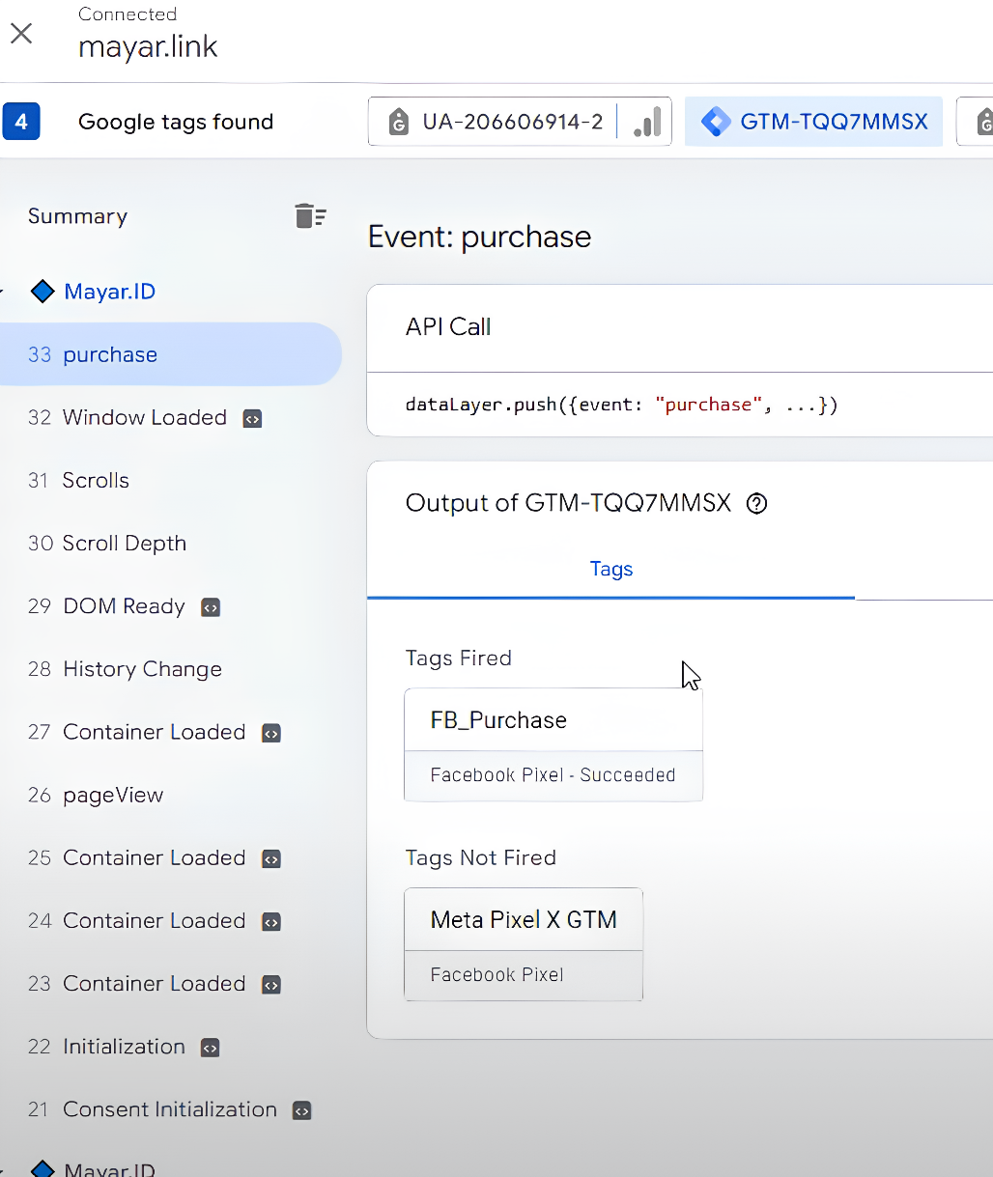Select event 33 purchase

(x=171, y=354)
